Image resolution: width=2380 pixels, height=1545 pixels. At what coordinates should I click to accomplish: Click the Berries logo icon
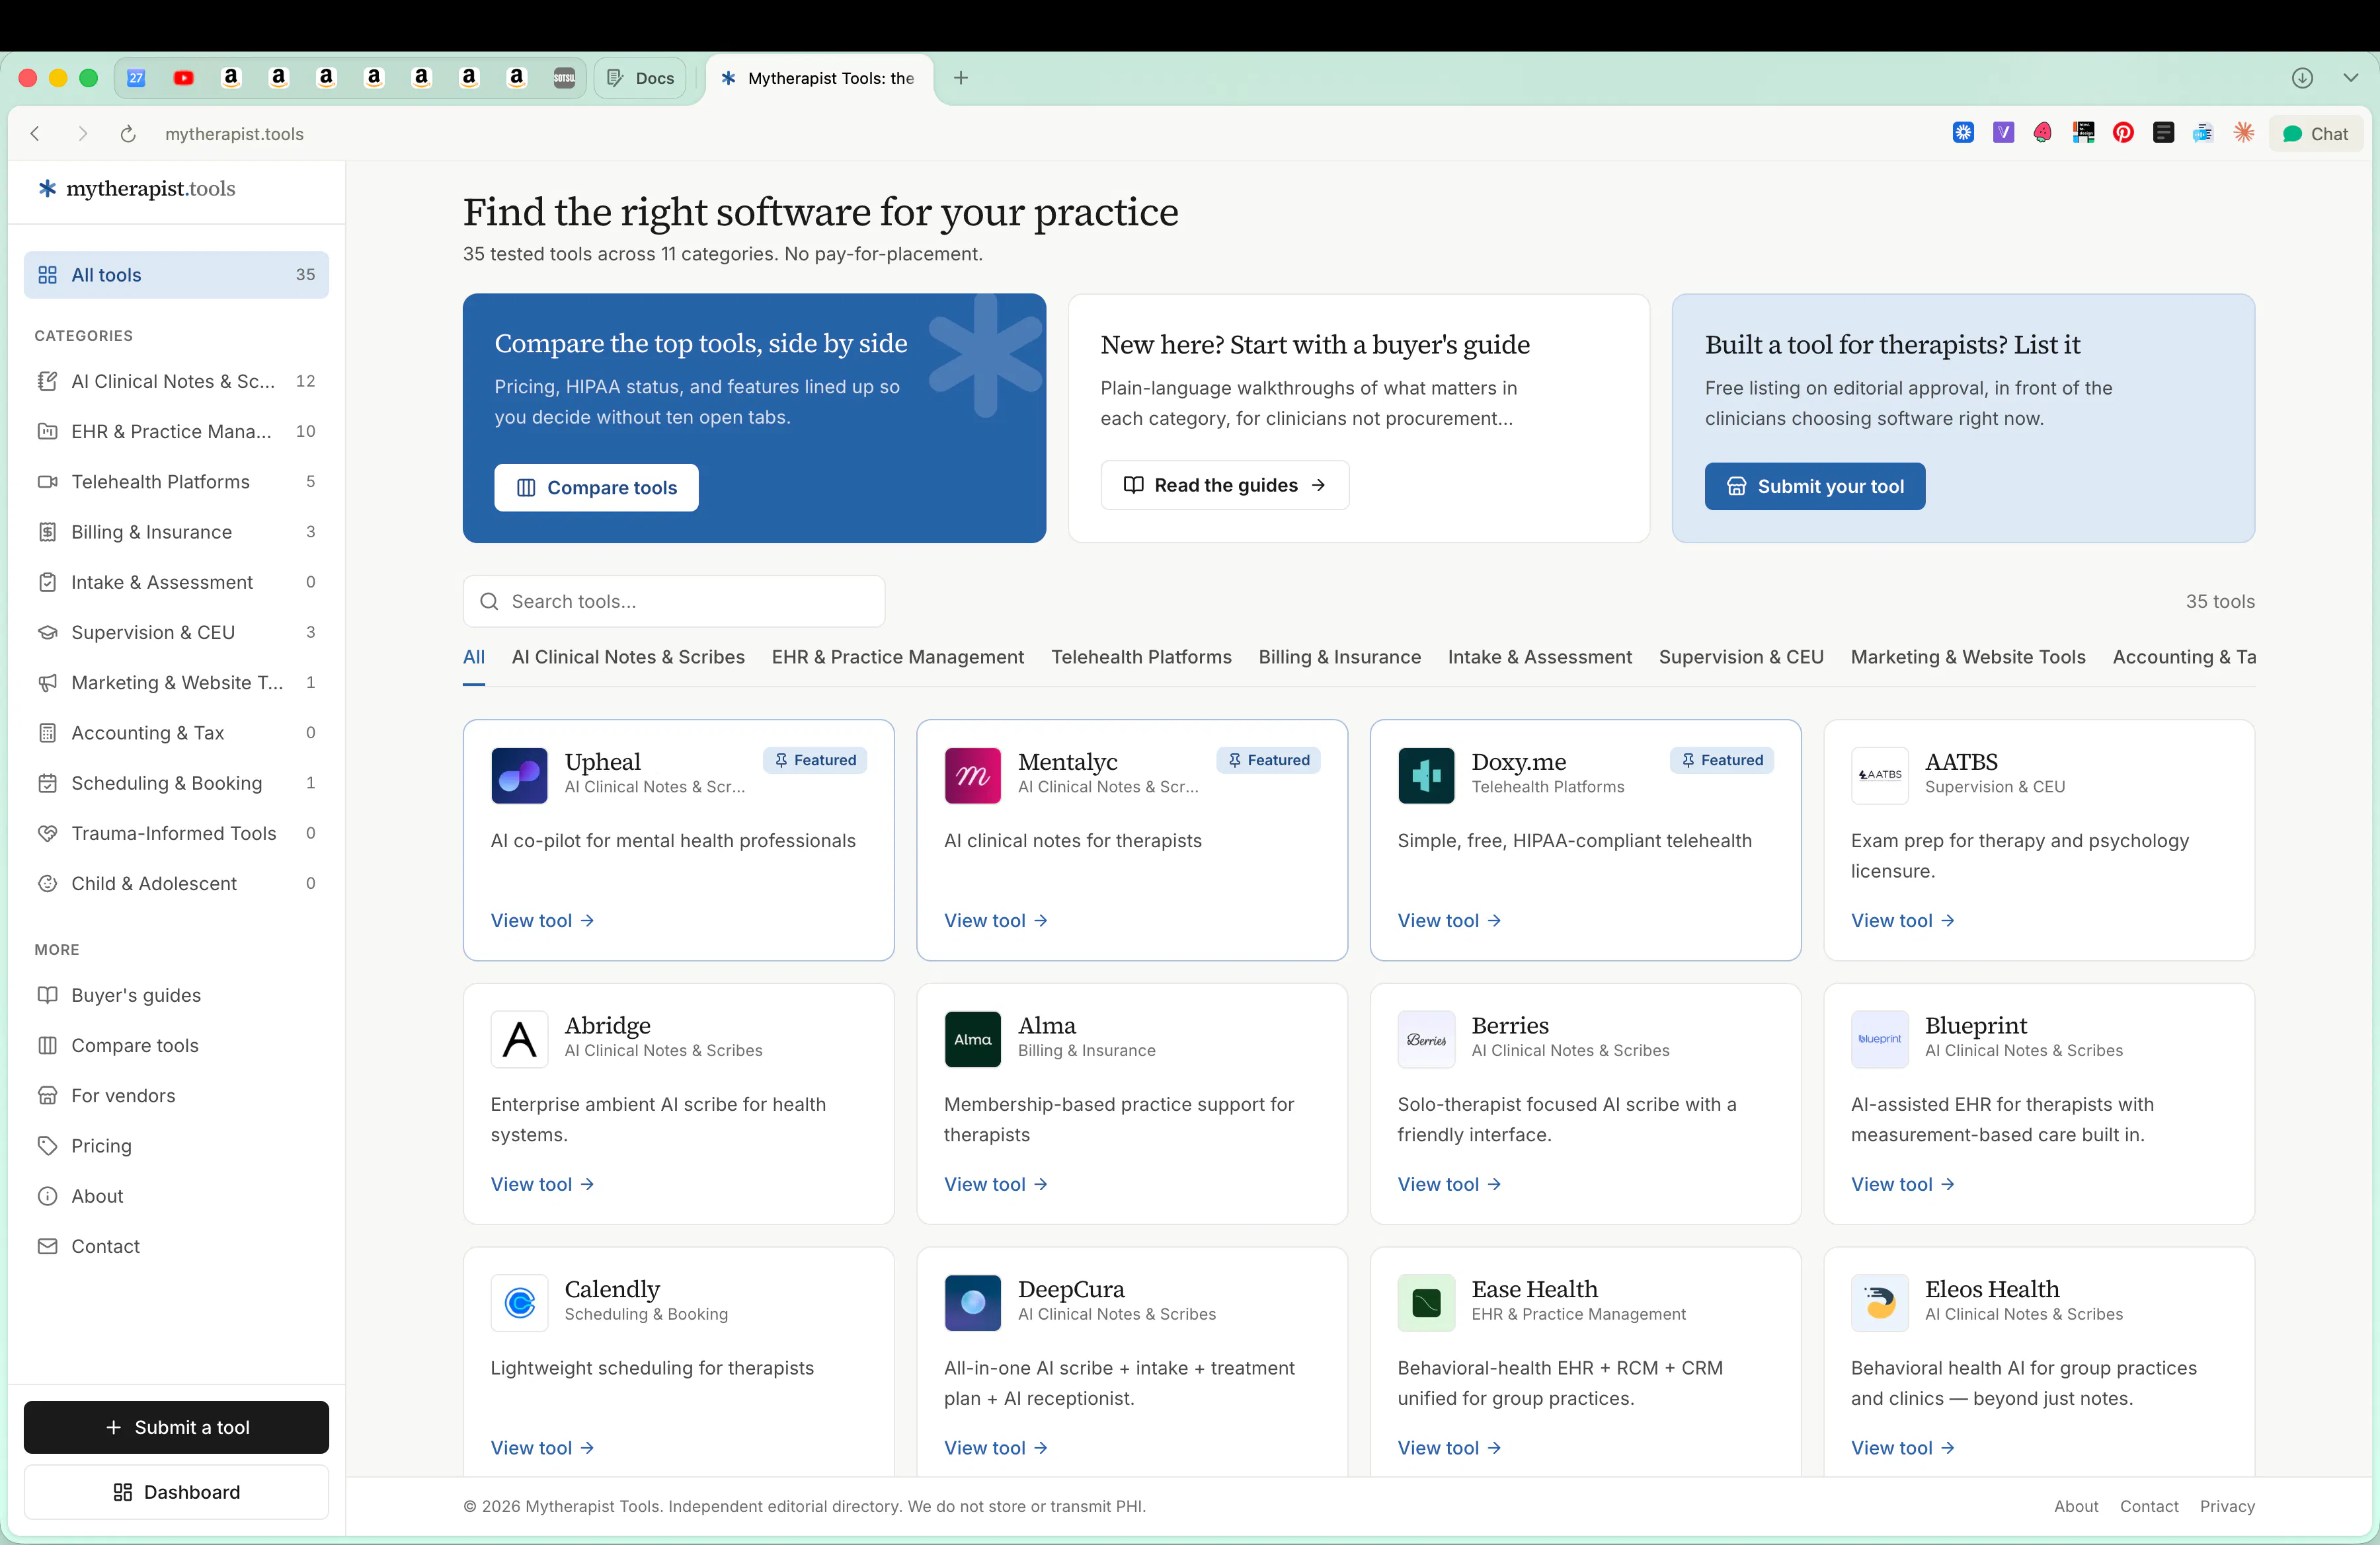pos(1426,1039)
